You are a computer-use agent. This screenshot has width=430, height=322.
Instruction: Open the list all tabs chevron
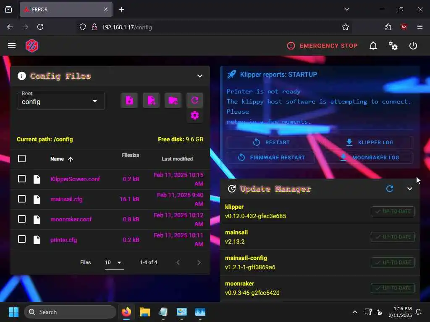(346, 9)
